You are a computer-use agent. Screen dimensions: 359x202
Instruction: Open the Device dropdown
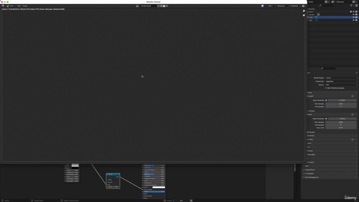click(341, 85)
